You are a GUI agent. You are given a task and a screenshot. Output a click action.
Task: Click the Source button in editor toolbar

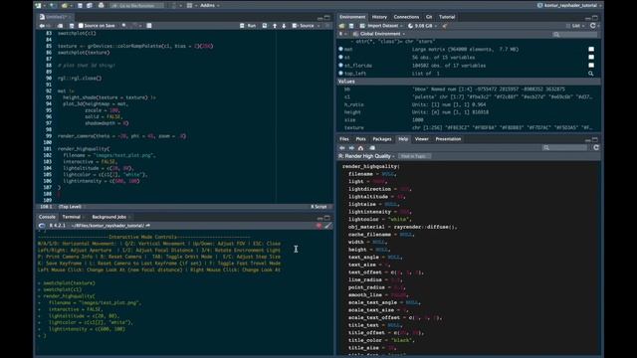pos(304,26)
